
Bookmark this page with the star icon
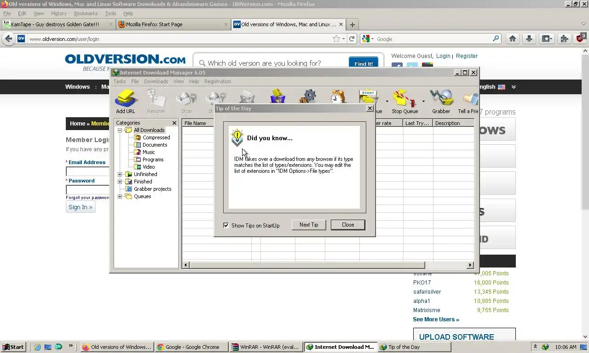336,39
